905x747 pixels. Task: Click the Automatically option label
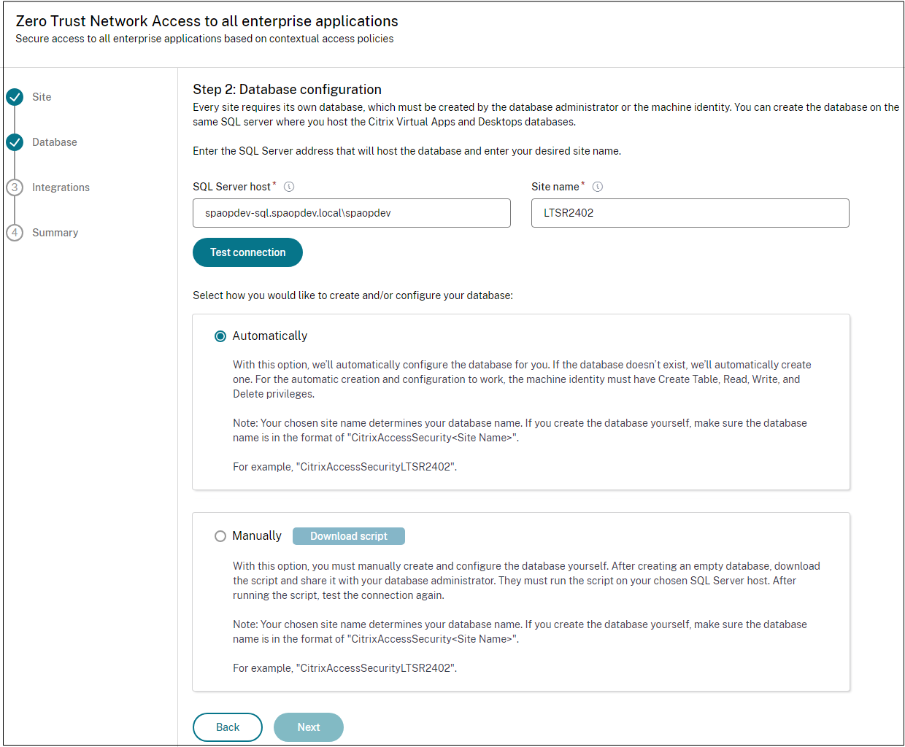tap(270, 336)
